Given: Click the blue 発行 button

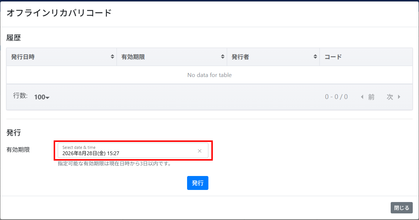Looking at the screenshot, I should (198, 183).
